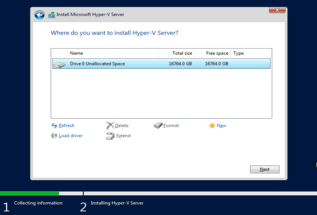Click the Delete X icon

coord(110,125)
